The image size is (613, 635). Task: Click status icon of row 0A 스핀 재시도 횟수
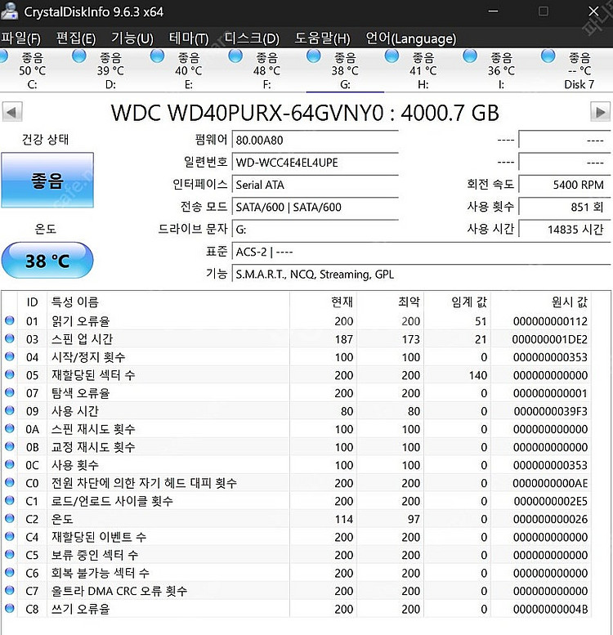click(x=10, y=428)
